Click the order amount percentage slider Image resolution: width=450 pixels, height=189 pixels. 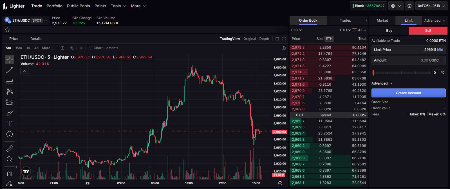tap(402, 73)
